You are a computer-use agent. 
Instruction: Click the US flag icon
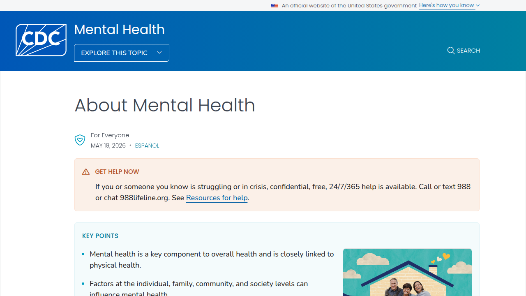click(275, 6)
